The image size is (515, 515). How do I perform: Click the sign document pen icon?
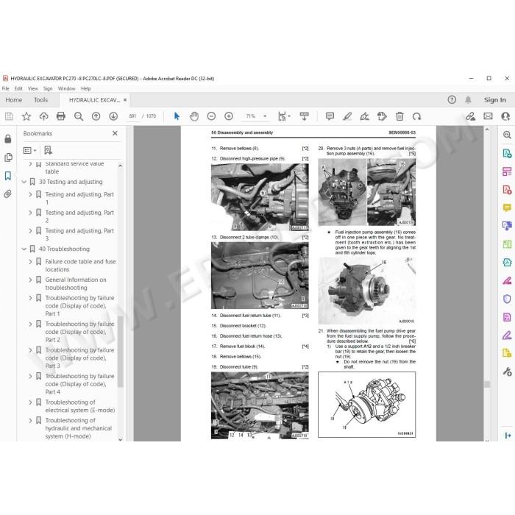(x=365, y=116)
